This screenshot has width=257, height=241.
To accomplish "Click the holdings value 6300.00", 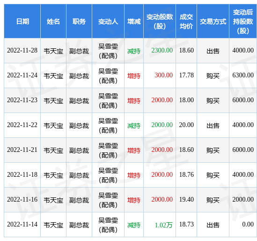I will click(243, 75).
